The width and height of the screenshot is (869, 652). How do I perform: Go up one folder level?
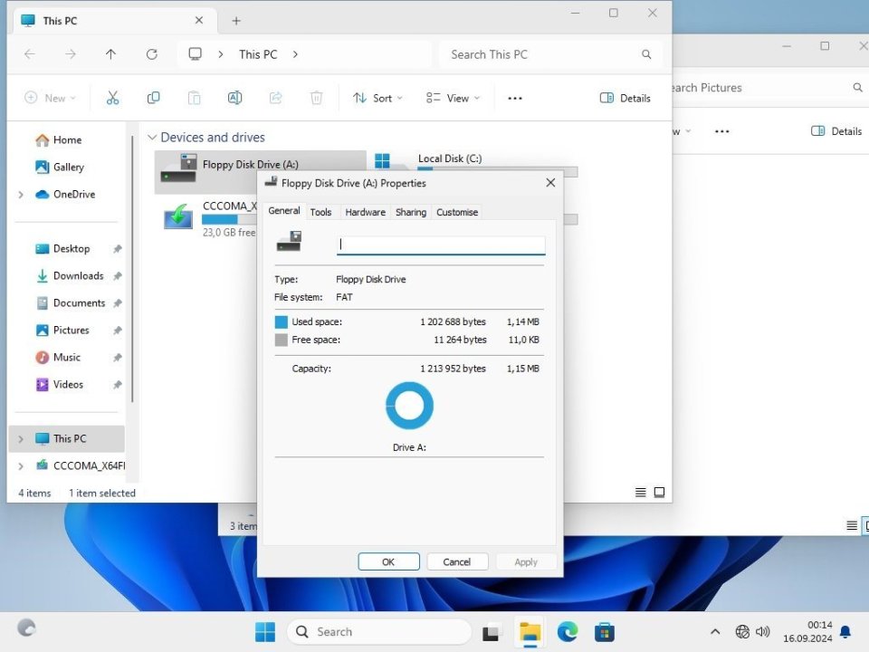click(x=110, y=54)
